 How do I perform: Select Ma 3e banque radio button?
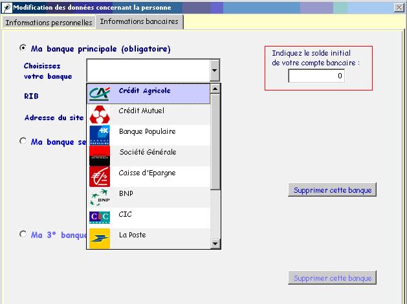[23, 234]
